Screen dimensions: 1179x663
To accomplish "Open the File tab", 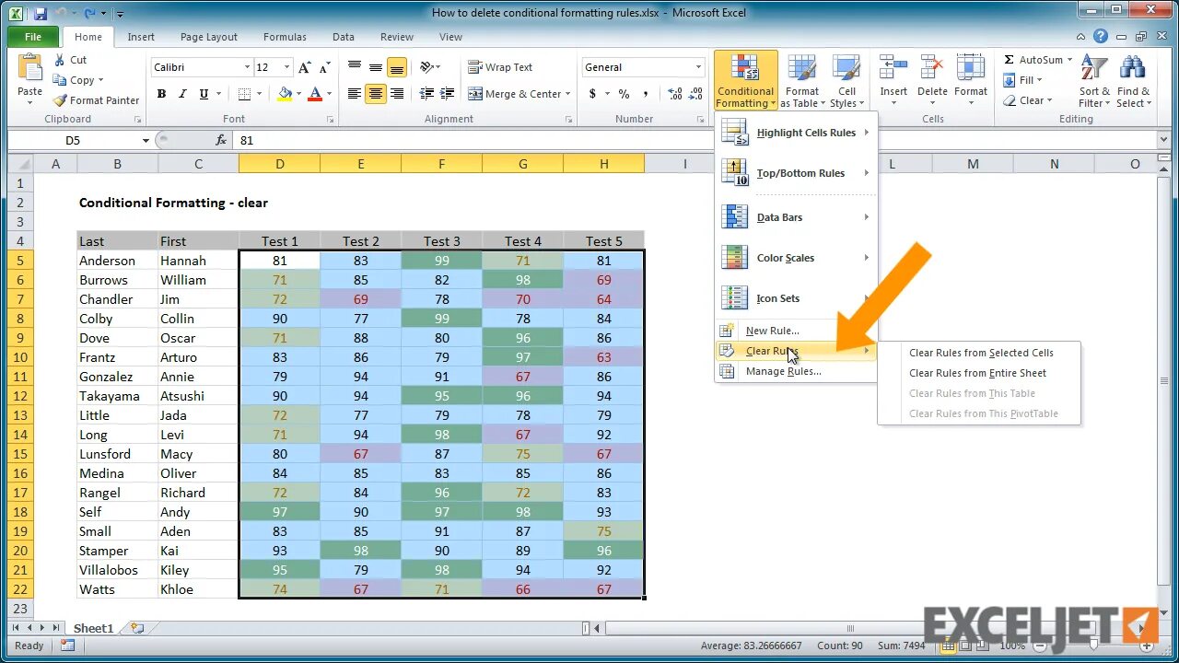I will click(33, 37).
